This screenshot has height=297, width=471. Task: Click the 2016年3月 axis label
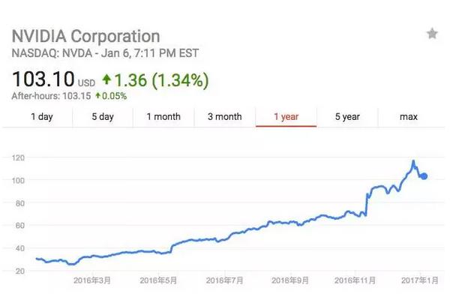(x=92, y=280)
